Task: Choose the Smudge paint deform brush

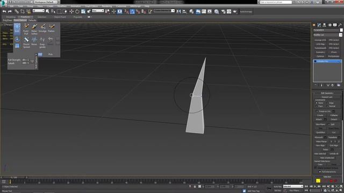Action: [x=42, y=28]
